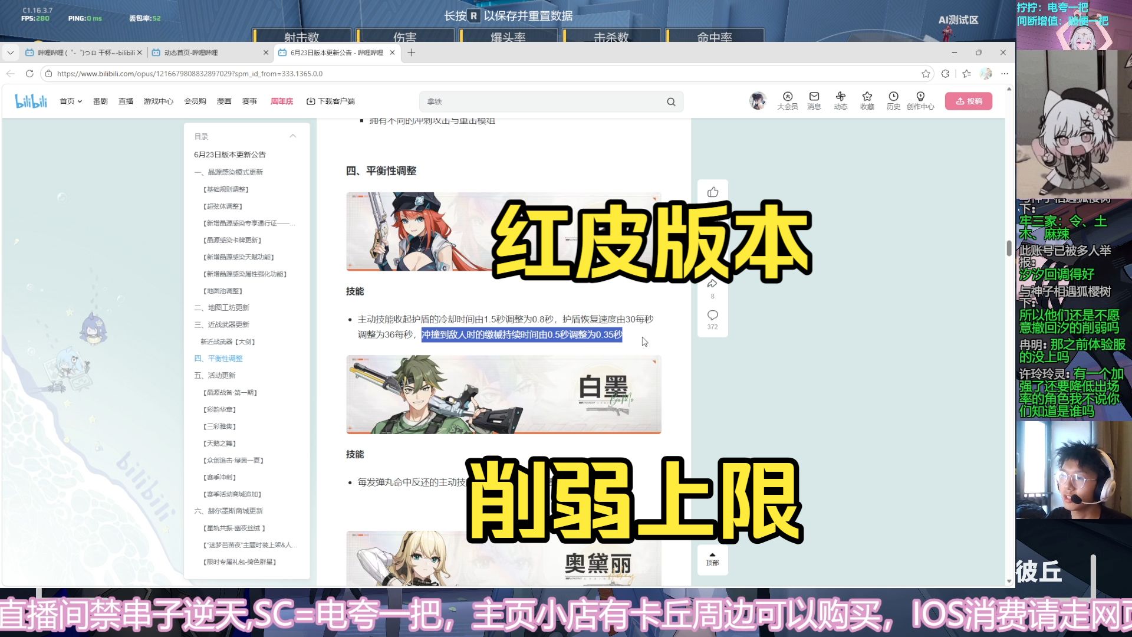Click the 奥黛丽 character banner image

[504, 558]
